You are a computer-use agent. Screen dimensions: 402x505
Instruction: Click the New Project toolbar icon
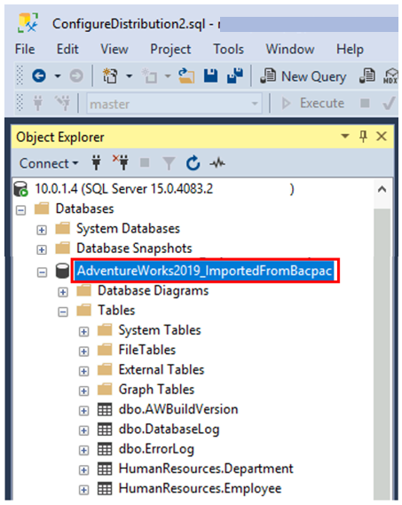110,76
